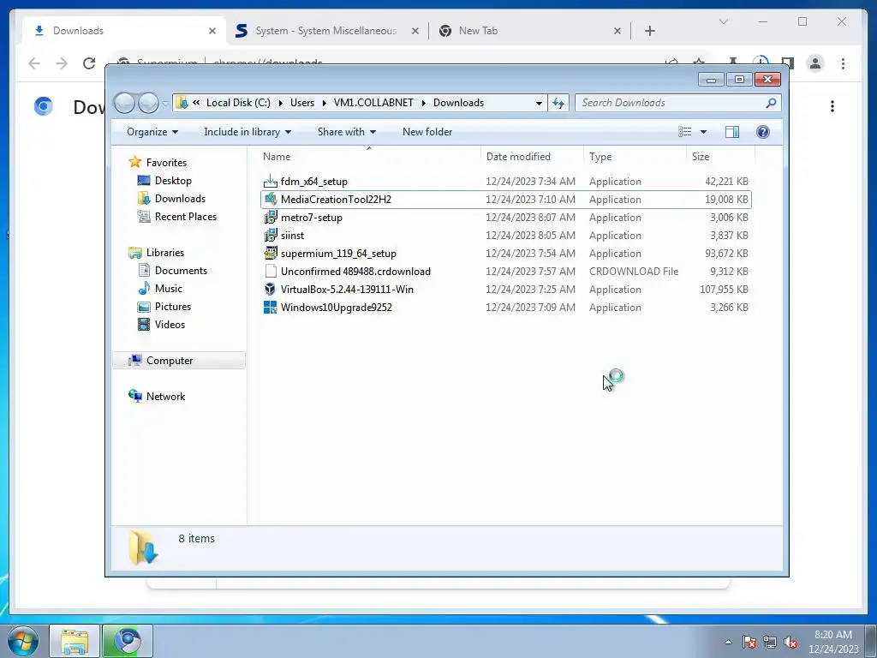
Task: Open Include in library menu
Action: (x=248, y=132)
